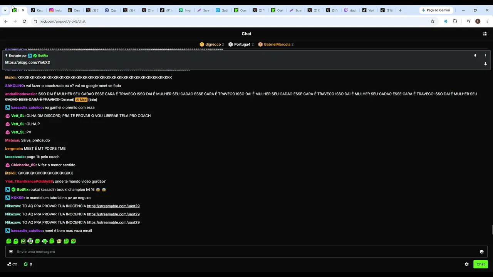Switch to the 'Crea' browser tab

[x=74, y=10]
